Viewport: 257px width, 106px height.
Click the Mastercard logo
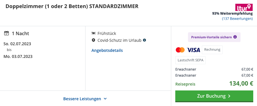click(x=180, y=50)
